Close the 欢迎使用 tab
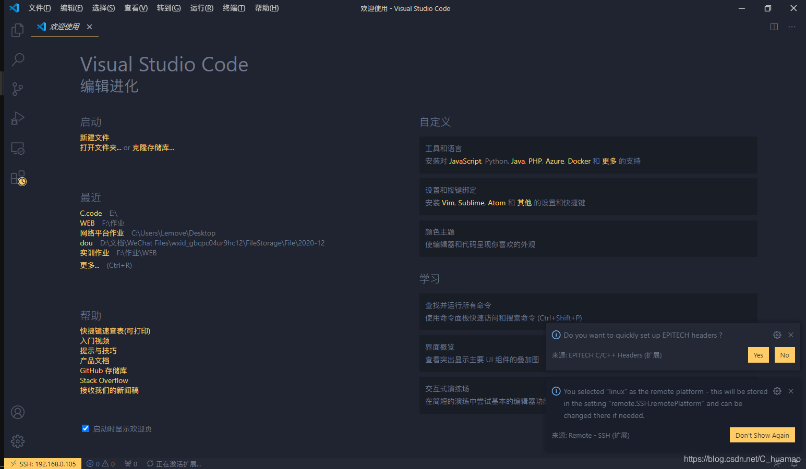 tap(89, 27)
